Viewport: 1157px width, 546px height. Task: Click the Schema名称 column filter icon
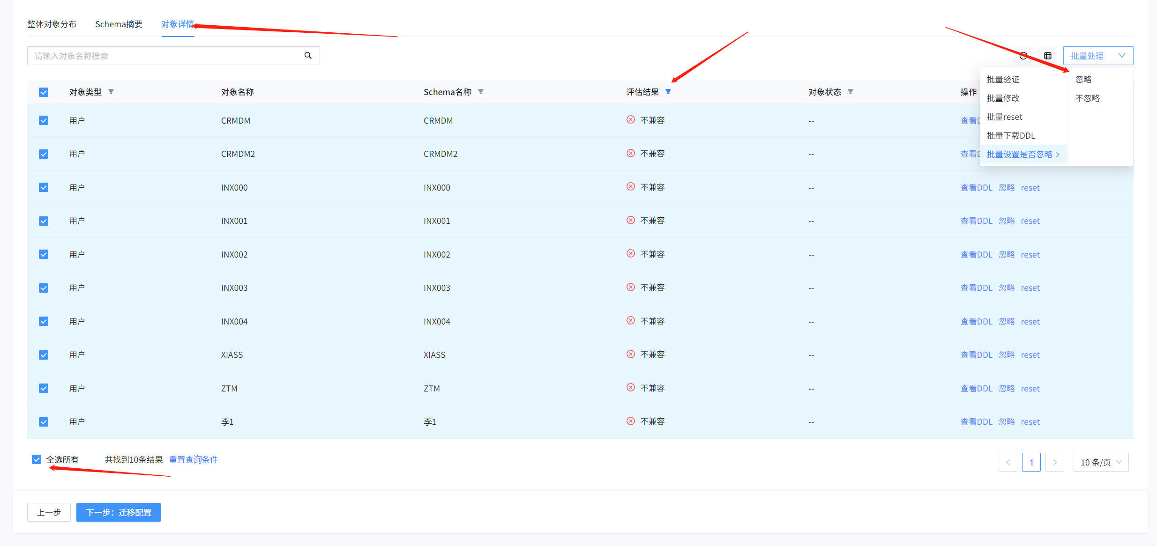(481, 92)
